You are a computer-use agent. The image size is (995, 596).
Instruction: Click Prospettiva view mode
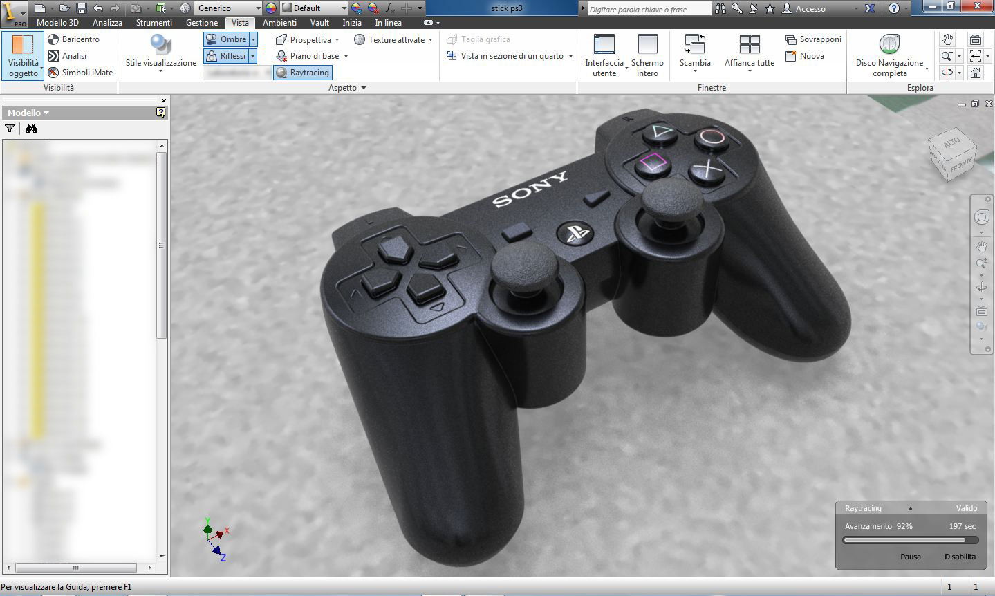[304, 39]
